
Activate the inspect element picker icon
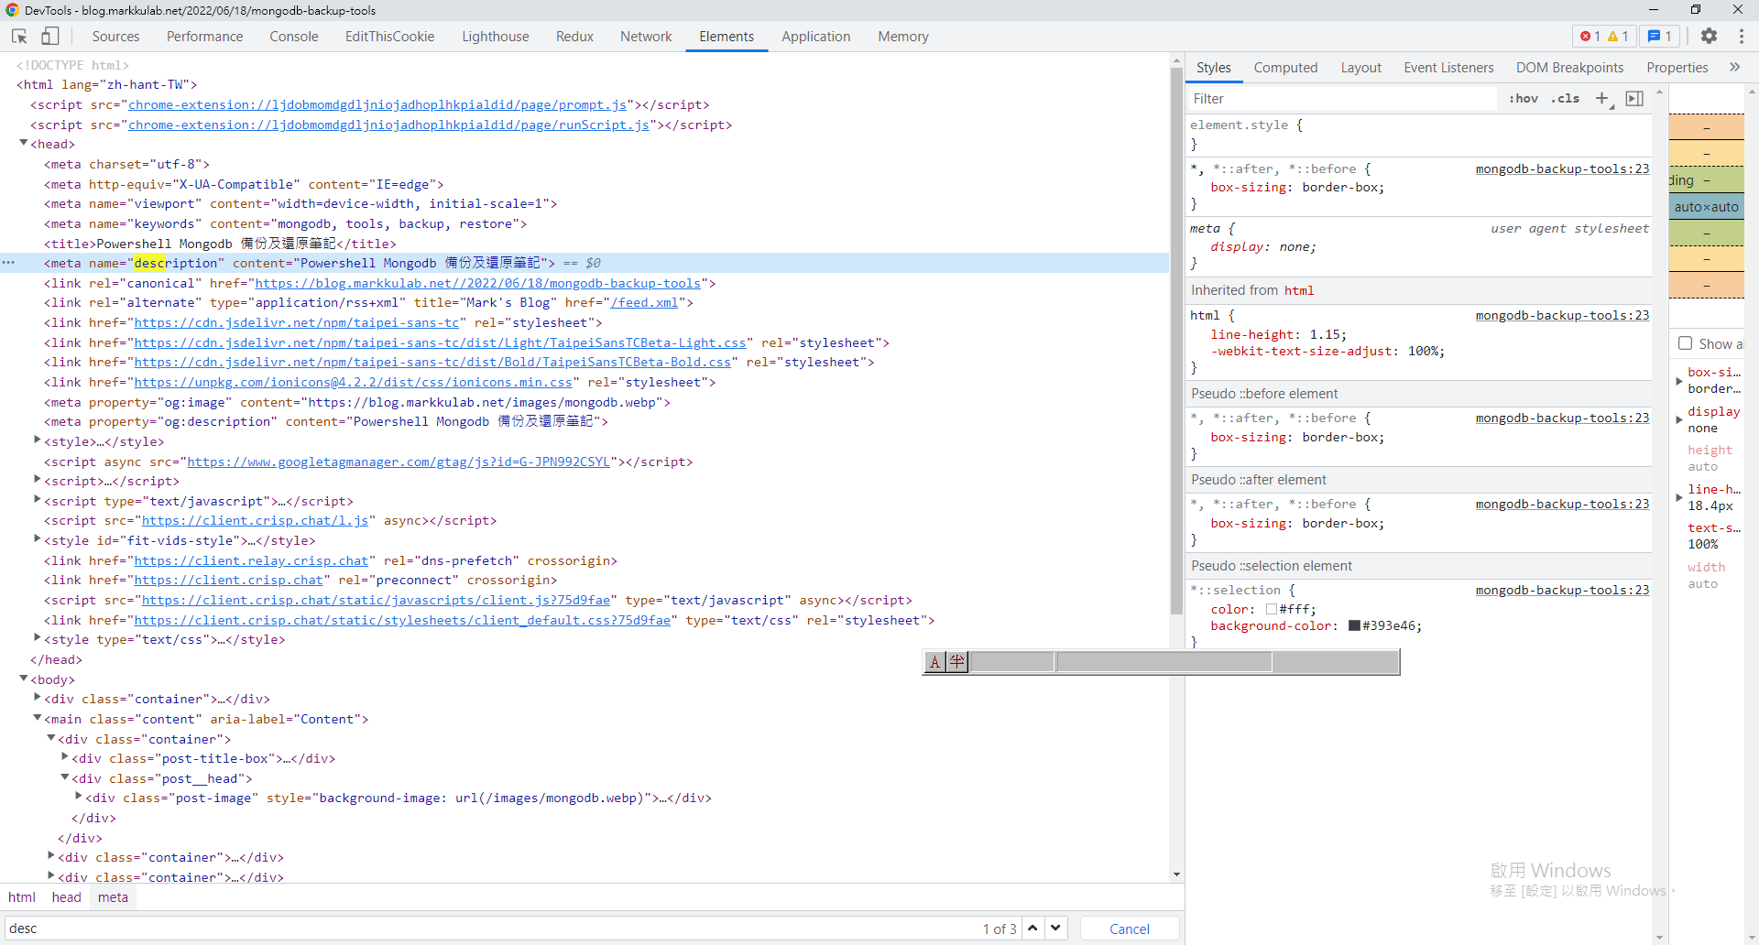tap(19, 37)
